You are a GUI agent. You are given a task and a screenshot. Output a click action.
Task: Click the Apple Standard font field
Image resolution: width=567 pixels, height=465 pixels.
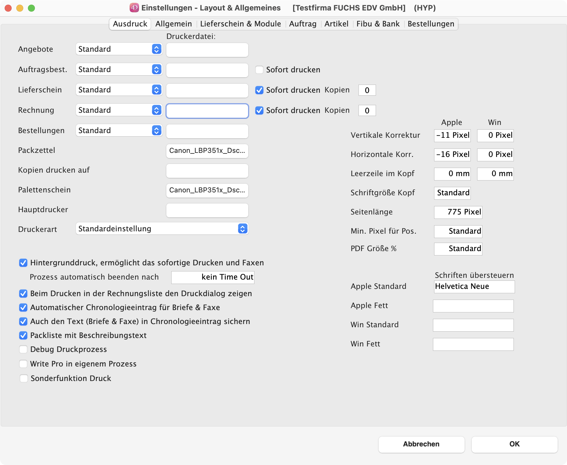[x=474, y=287]
